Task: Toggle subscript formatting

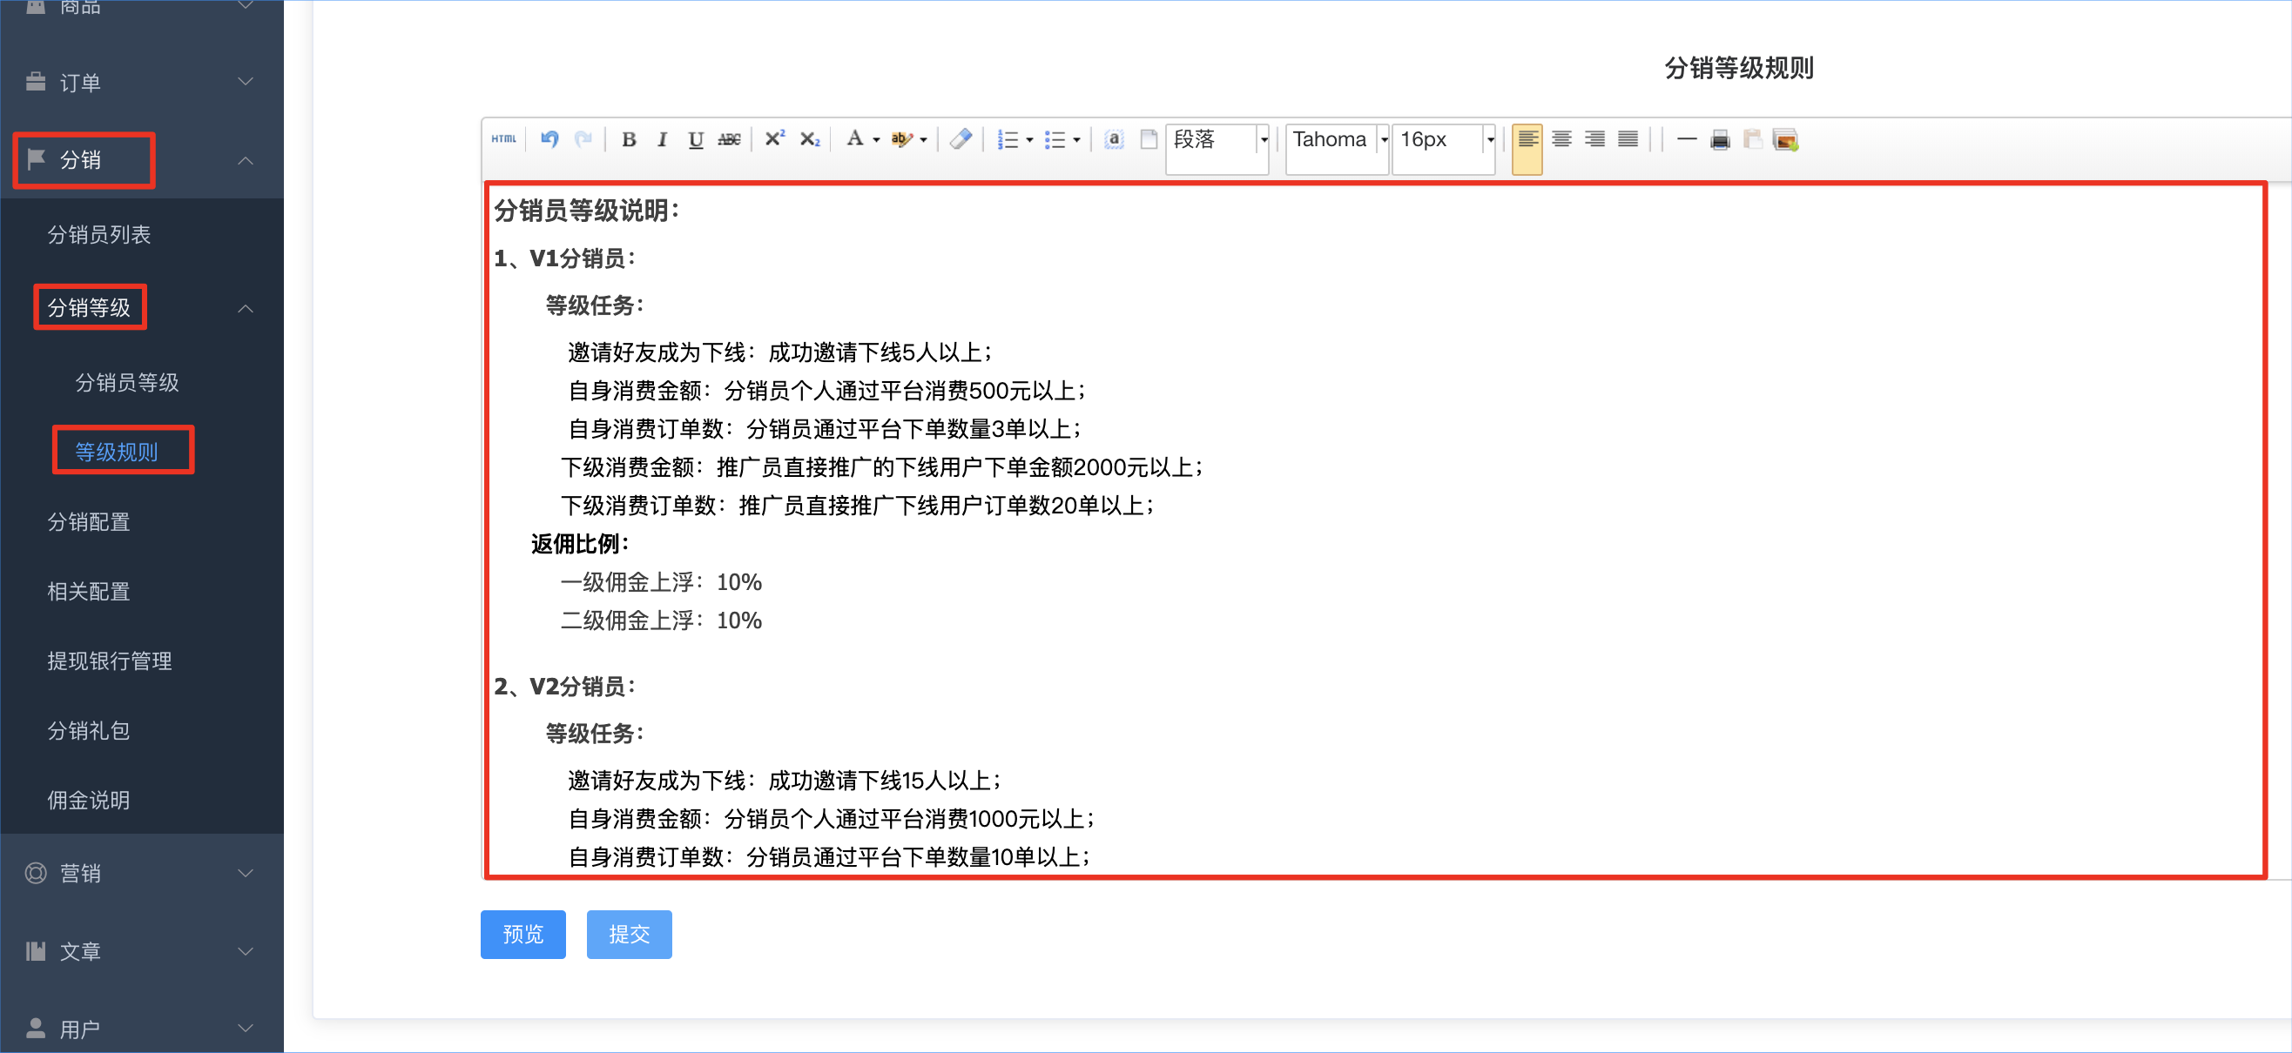Action: pos(810,139)
